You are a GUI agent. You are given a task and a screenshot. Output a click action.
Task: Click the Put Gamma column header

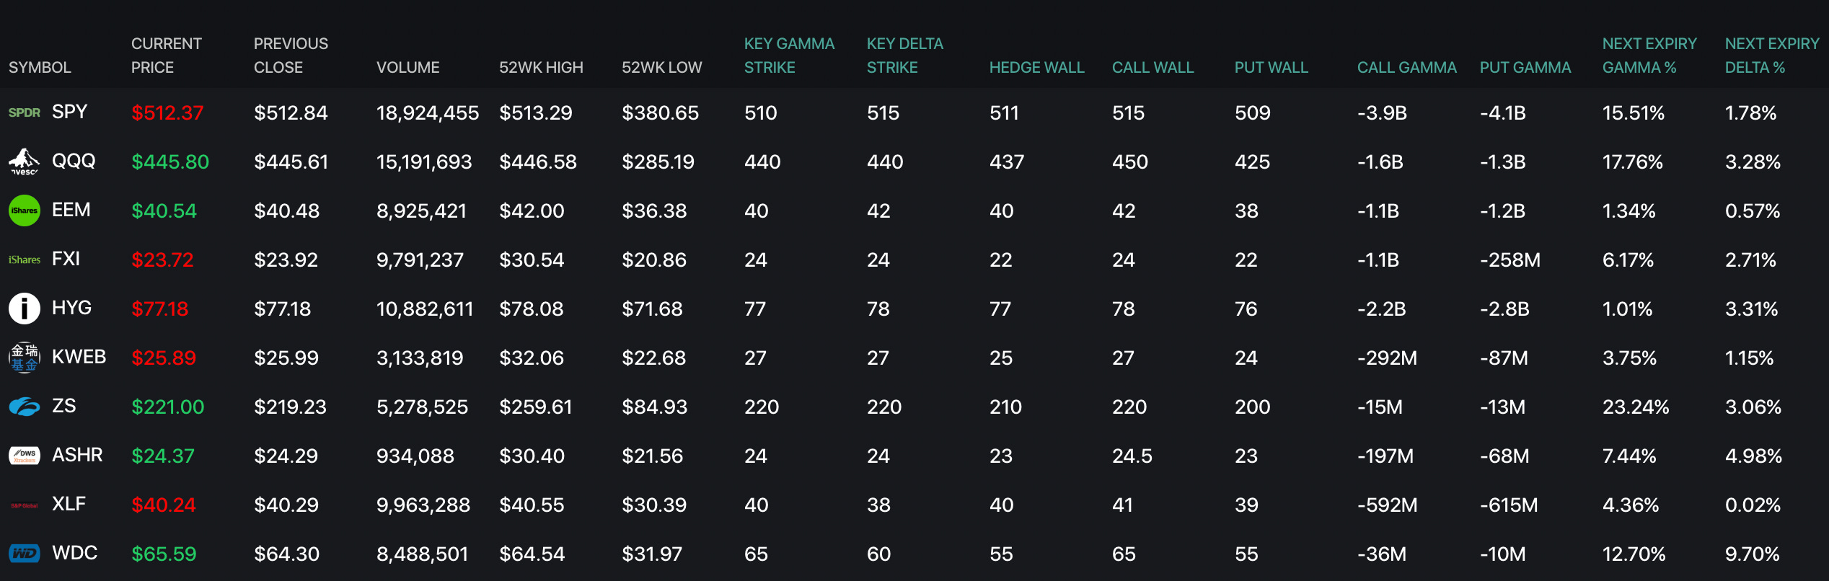[x=1525, y=67]
